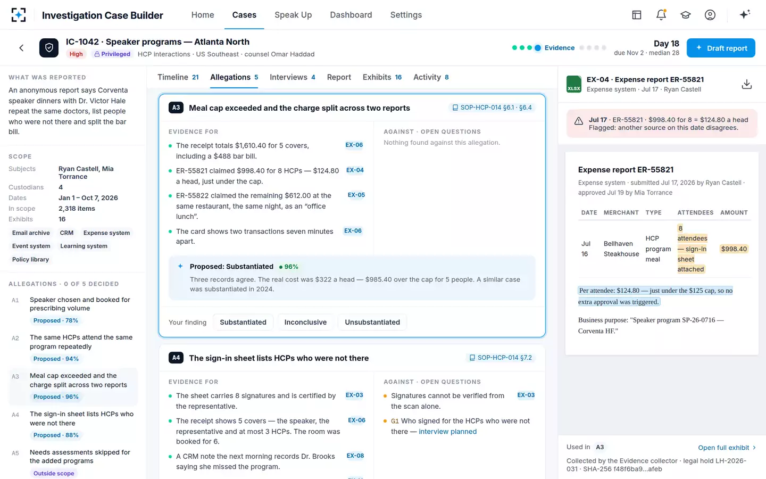Click the Draft report button
766x479 pixels.
721,48
